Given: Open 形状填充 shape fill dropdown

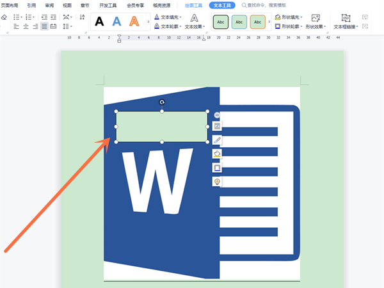Looking at the screenshot, I should (289, 17).
